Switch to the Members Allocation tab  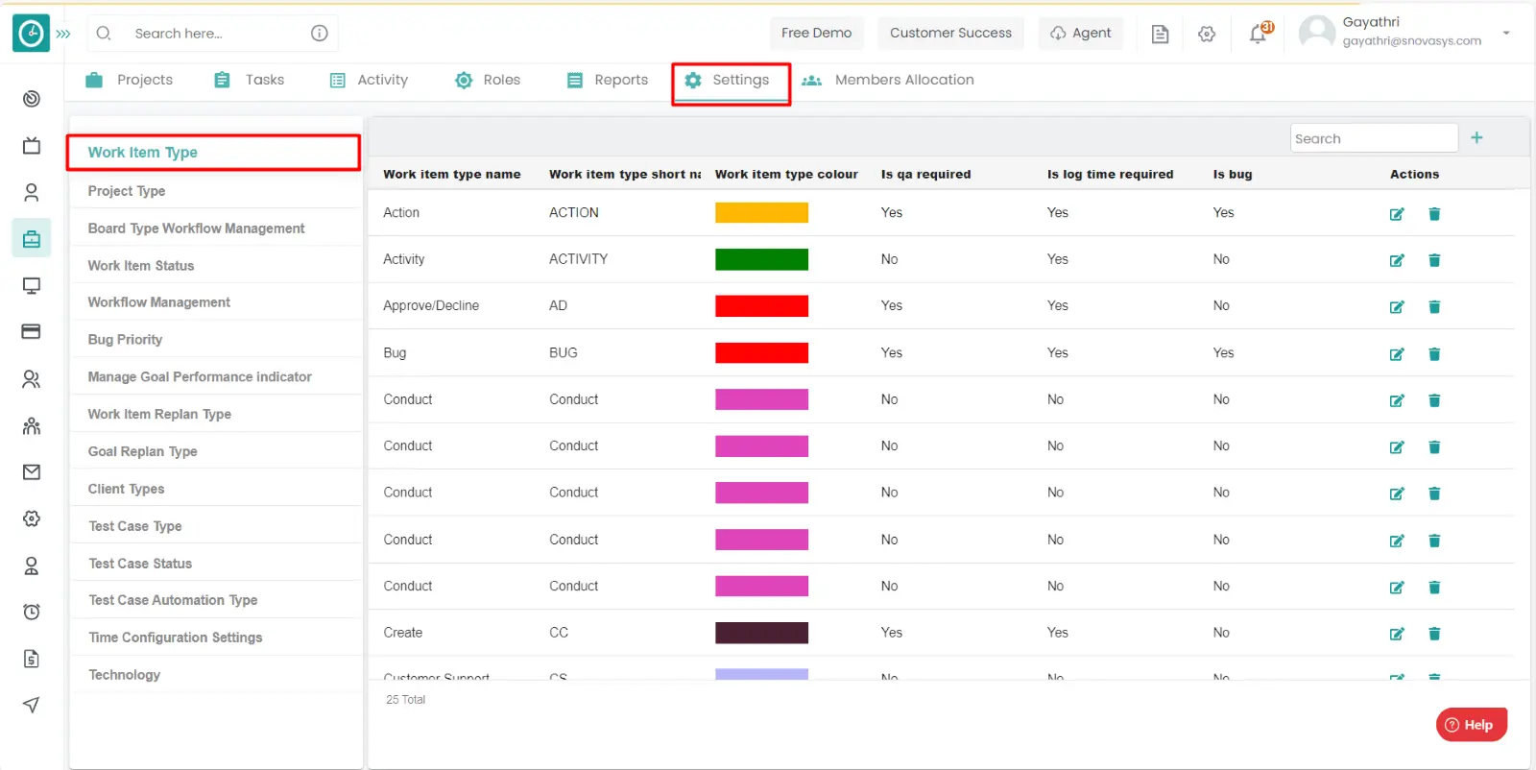point(888,80)
